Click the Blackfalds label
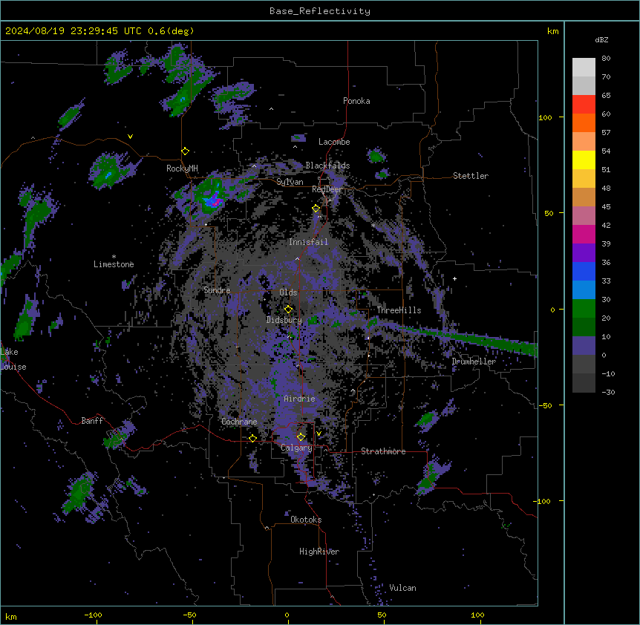 click(327, 166)
